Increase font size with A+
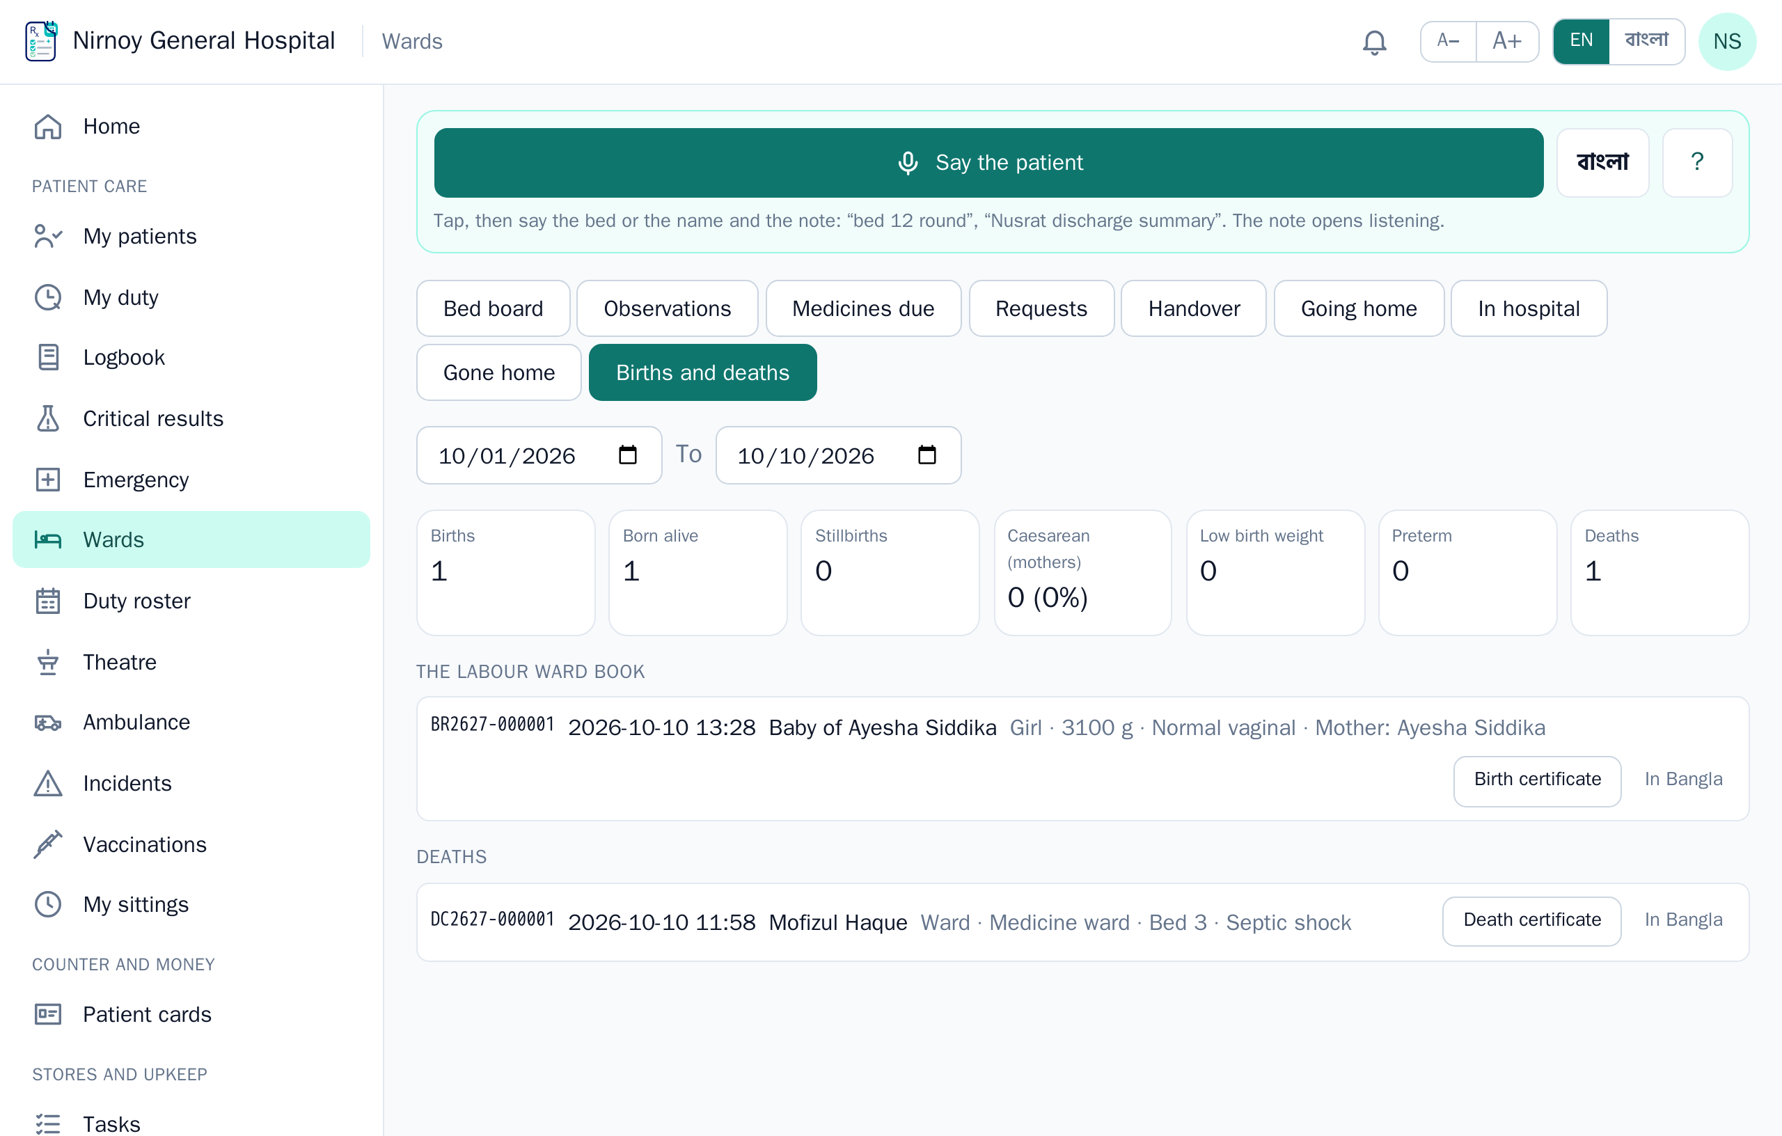The width and height of the screenshot is (1782, 1136). click(1507, 40)
